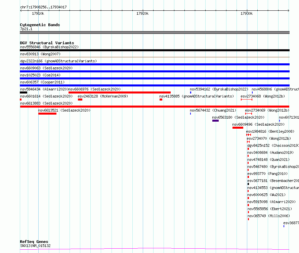Click dgv8425n152 (Chaisson2019) label

273,145
